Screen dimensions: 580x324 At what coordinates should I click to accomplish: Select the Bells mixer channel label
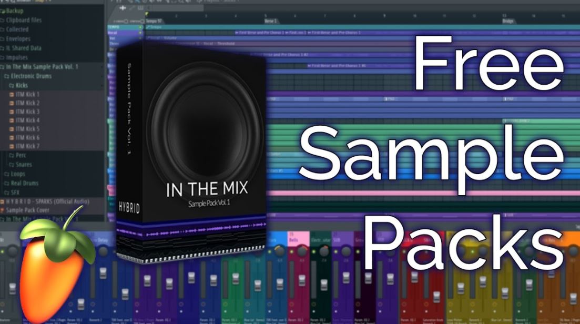pos(293,240)
